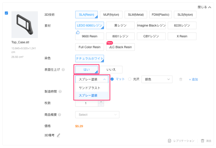Click the help icon next to 製造時間
Screen dimensions: 216x148
coord(60,91)
